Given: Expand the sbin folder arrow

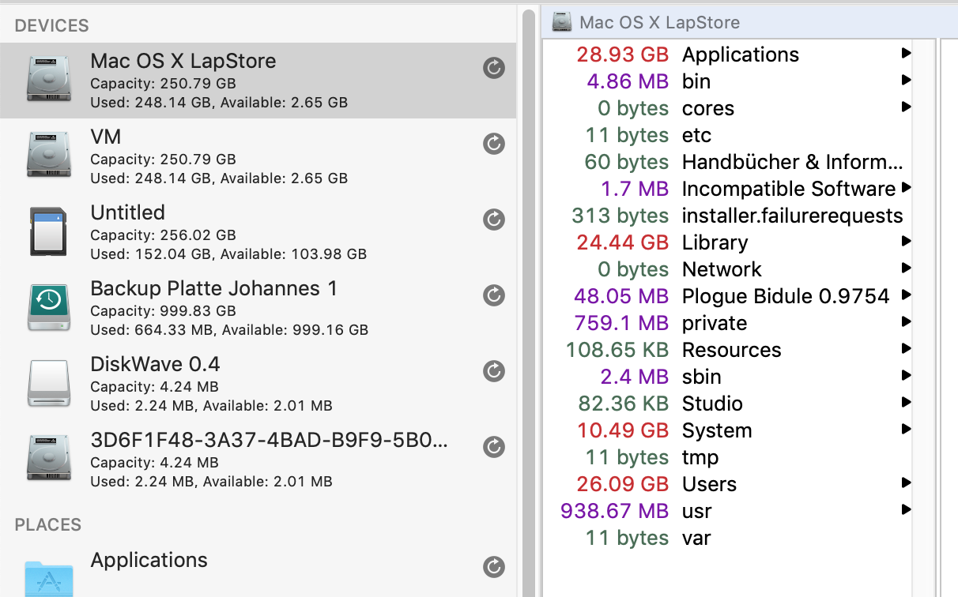Looking at the screenshot, I should point(906,376).
